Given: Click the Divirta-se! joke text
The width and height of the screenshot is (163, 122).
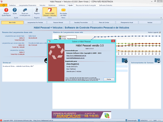Looking at the screenshot, I should [x=18, y=66].
